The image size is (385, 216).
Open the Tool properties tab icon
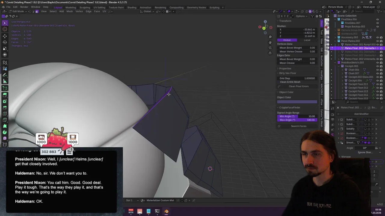(332, 108)
